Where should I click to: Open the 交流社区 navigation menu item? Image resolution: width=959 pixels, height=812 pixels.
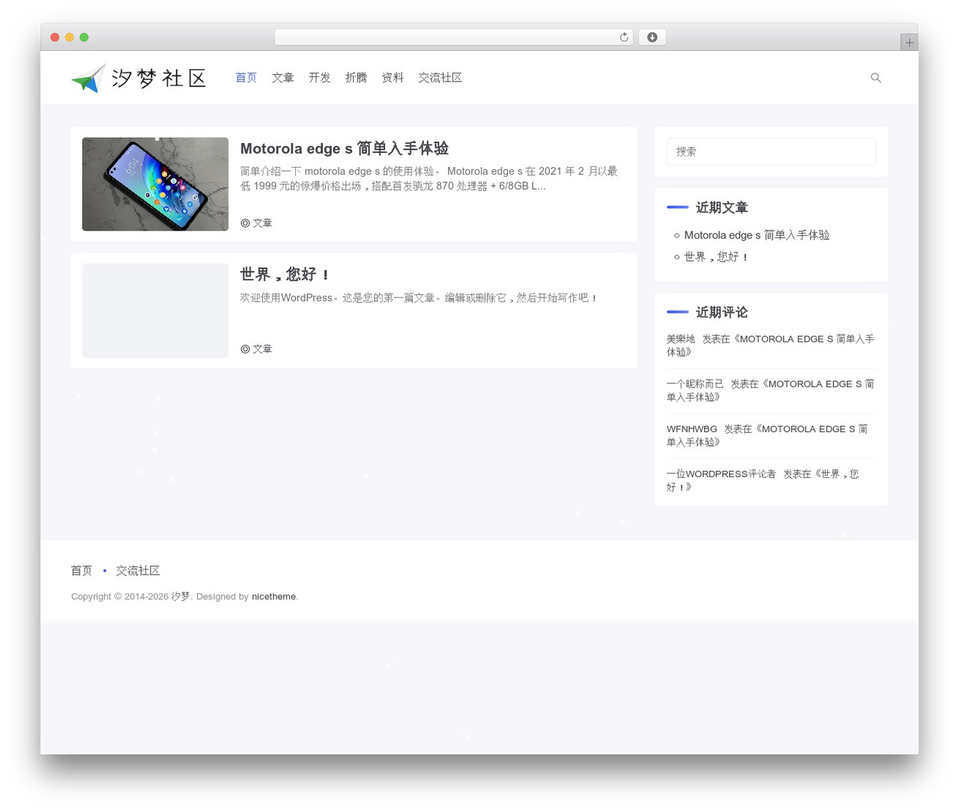click(441, 78)
